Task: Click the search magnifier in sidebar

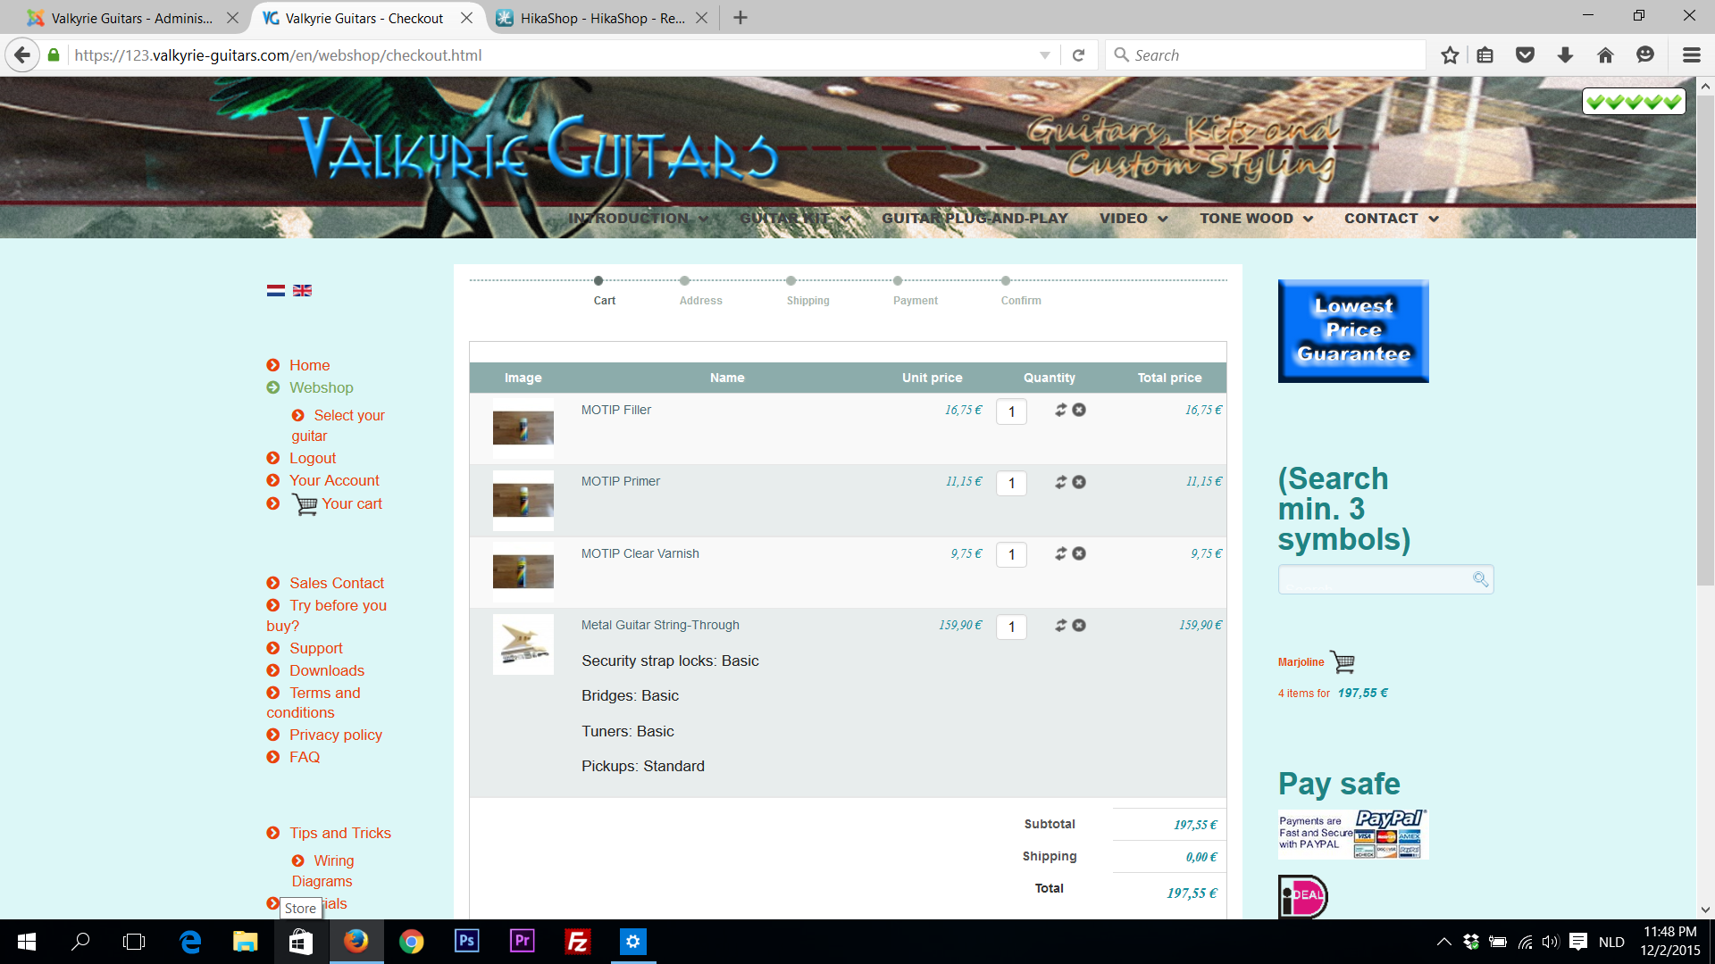Action: point(1480,579)
